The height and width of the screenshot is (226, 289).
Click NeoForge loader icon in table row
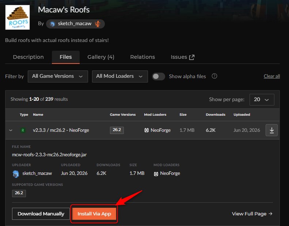click(x=147, y=130)
